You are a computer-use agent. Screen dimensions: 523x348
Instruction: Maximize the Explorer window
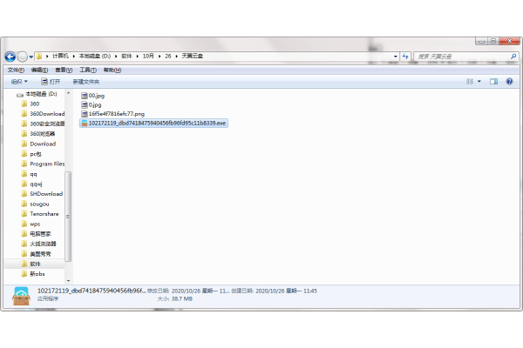[493, 41]
